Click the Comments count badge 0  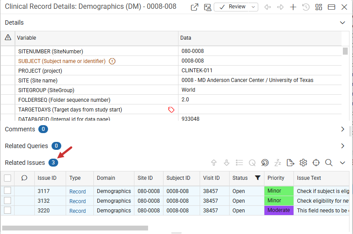pyautogui.click(x=43, y=129)
